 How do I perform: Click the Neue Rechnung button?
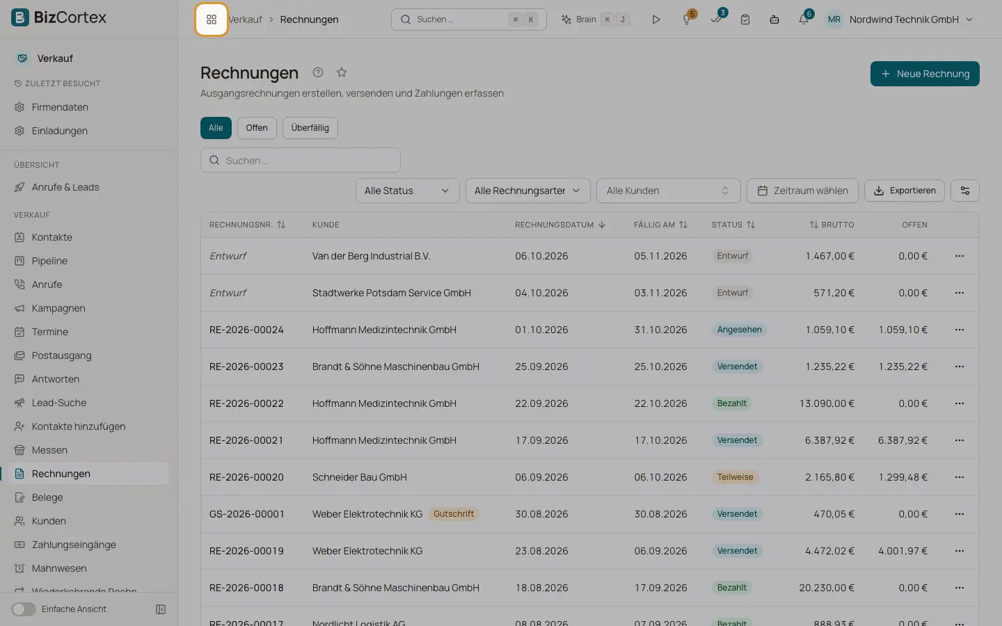[925, 74]
